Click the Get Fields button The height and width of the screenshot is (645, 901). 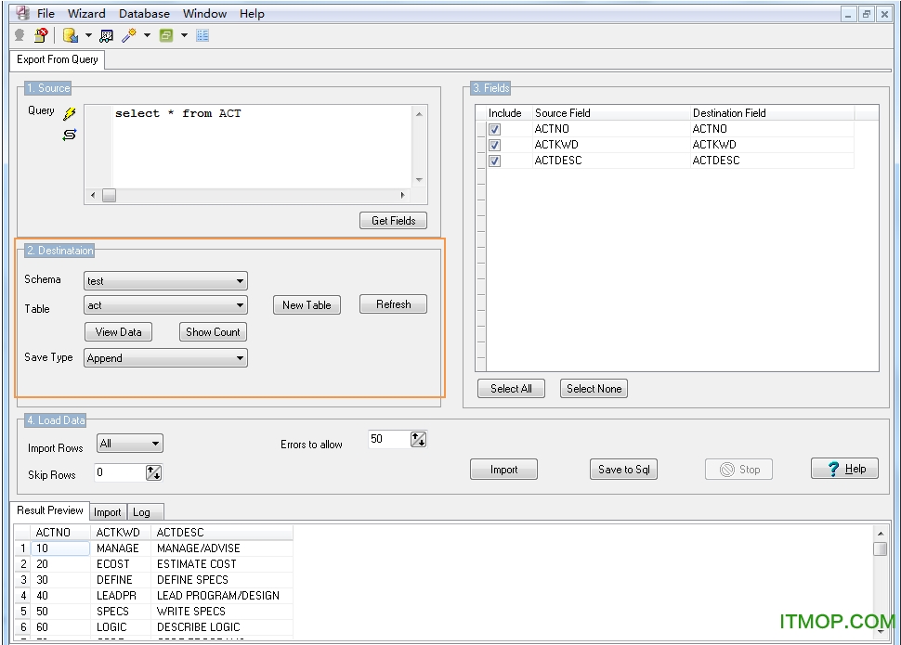(x=393, y=220)
